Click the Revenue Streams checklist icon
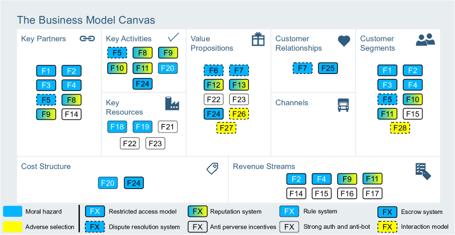This screenshot has width=455, height=235. [x=423, y=171]
